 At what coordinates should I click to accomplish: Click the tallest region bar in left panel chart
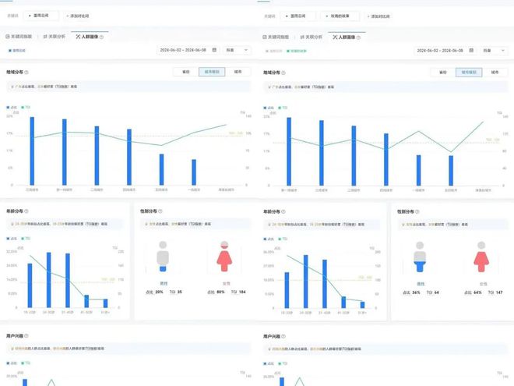[x=32, y=151]
